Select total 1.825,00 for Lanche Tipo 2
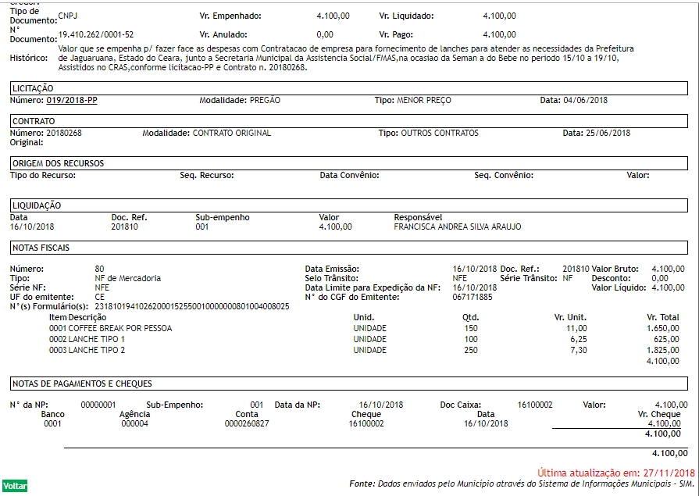699x496 pixels. point(663,350)
